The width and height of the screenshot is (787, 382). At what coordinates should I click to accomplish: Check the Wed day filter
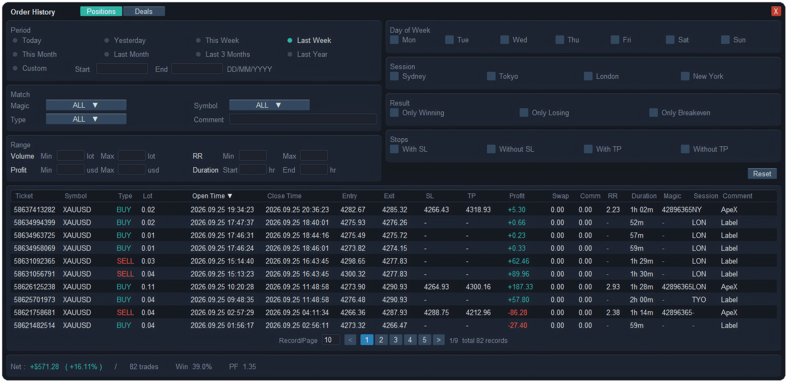505,40
